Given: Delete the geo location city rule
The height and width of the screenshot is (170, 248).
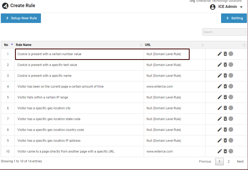Looking at the screenshot, I should tap(225, 108).
